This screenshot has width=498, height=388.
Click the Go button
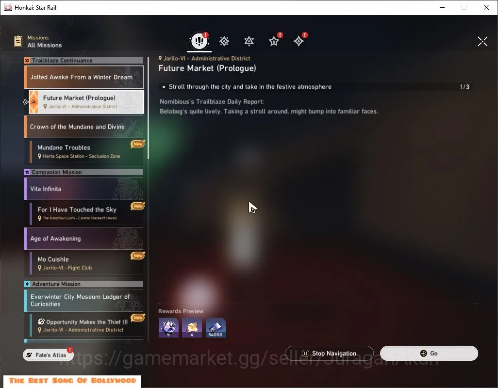point(429,354)
